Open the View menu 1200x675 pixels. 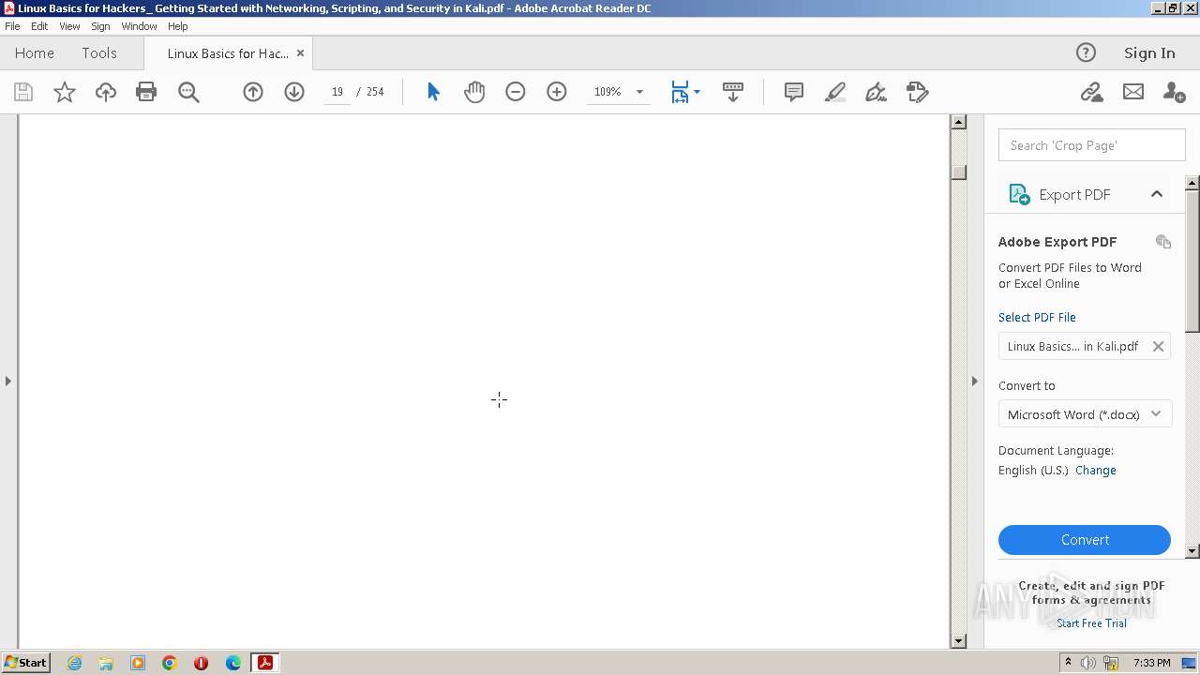[x=70, y=26]
